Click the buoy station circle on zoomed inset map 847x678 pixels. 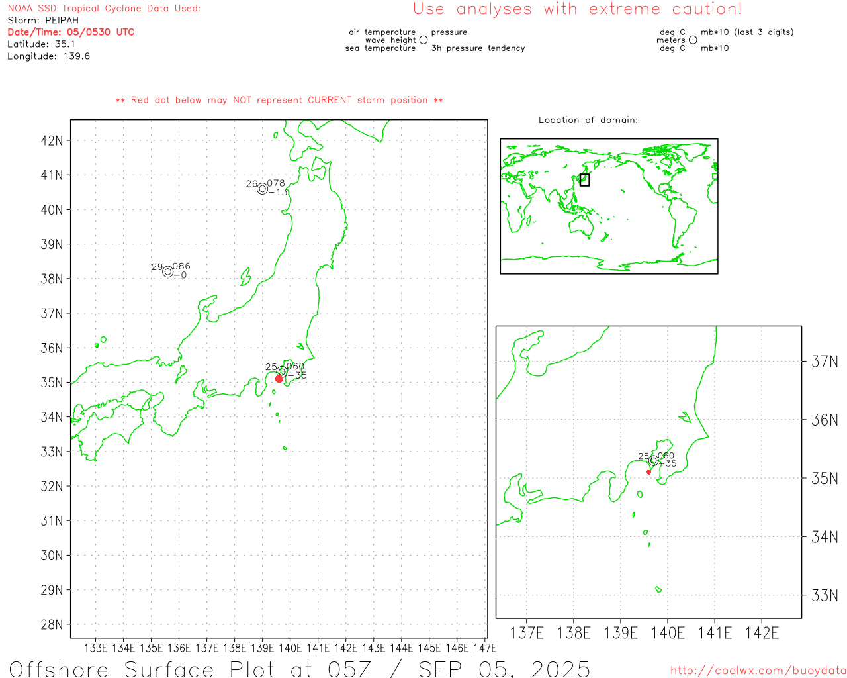click(654, 460)
